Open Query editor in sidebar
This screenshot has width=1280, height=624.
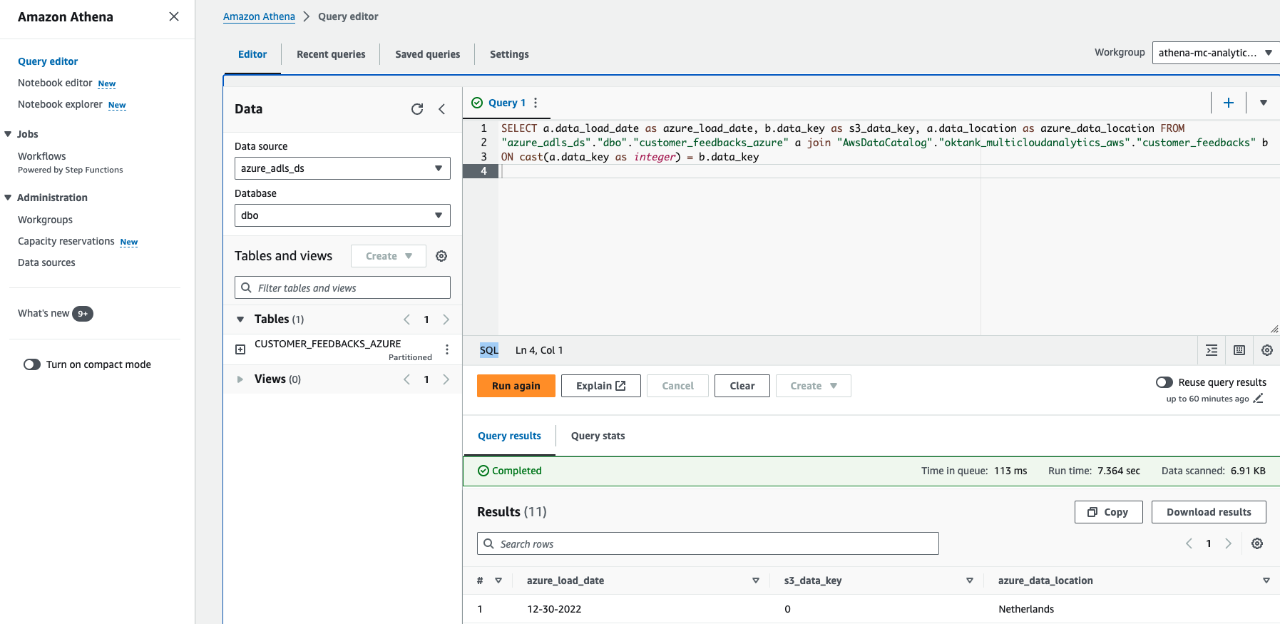click(x=48, y=61)
